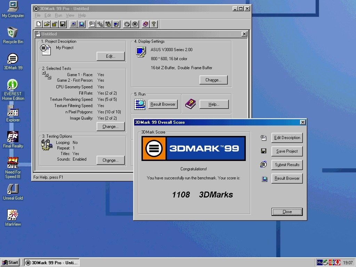The image size is (356, 267).
Task: Open the File menu
Action: (38, 15)
